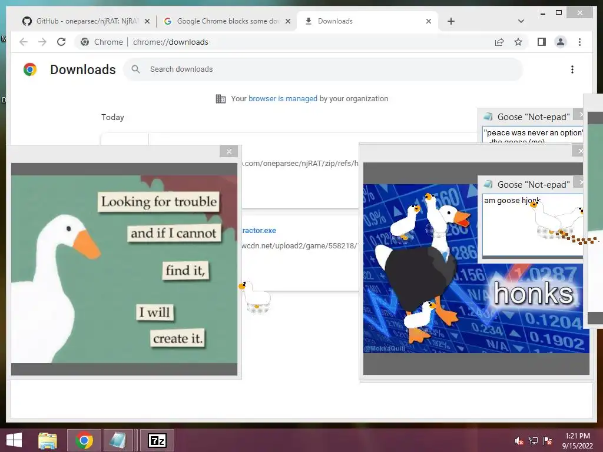The height and width of the screenshot is (452, 603).
Task: Click the upper Goose Not-epad window icon
Action: [488, 117]
